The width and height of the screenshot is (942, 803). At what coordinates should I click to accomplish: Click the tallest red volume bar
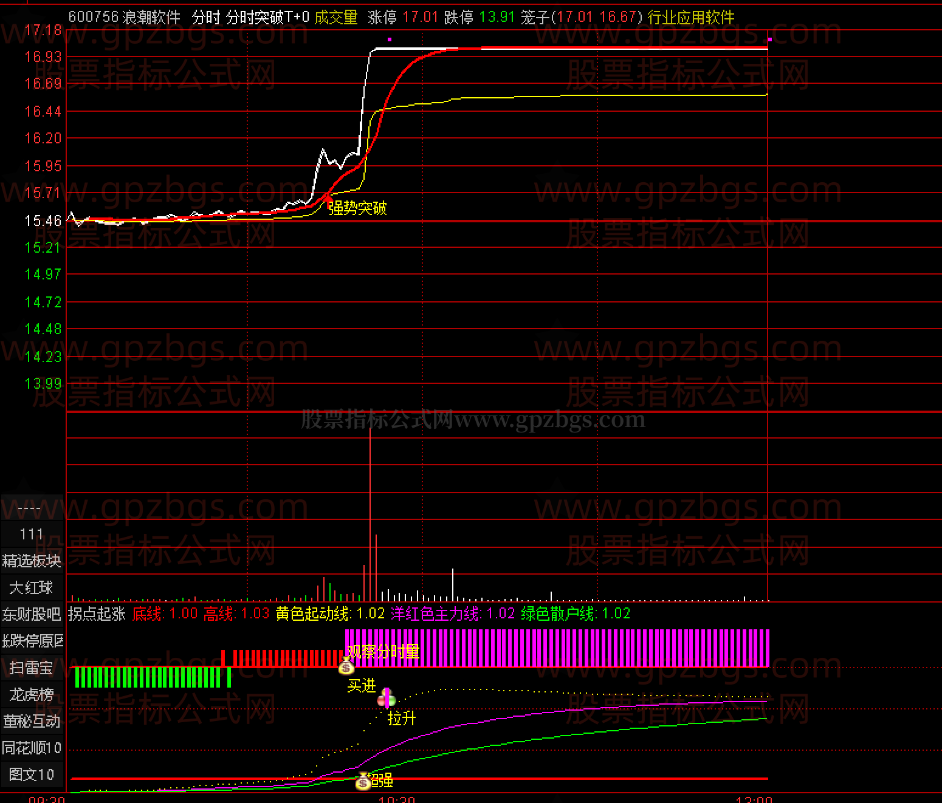pos(370,516)
